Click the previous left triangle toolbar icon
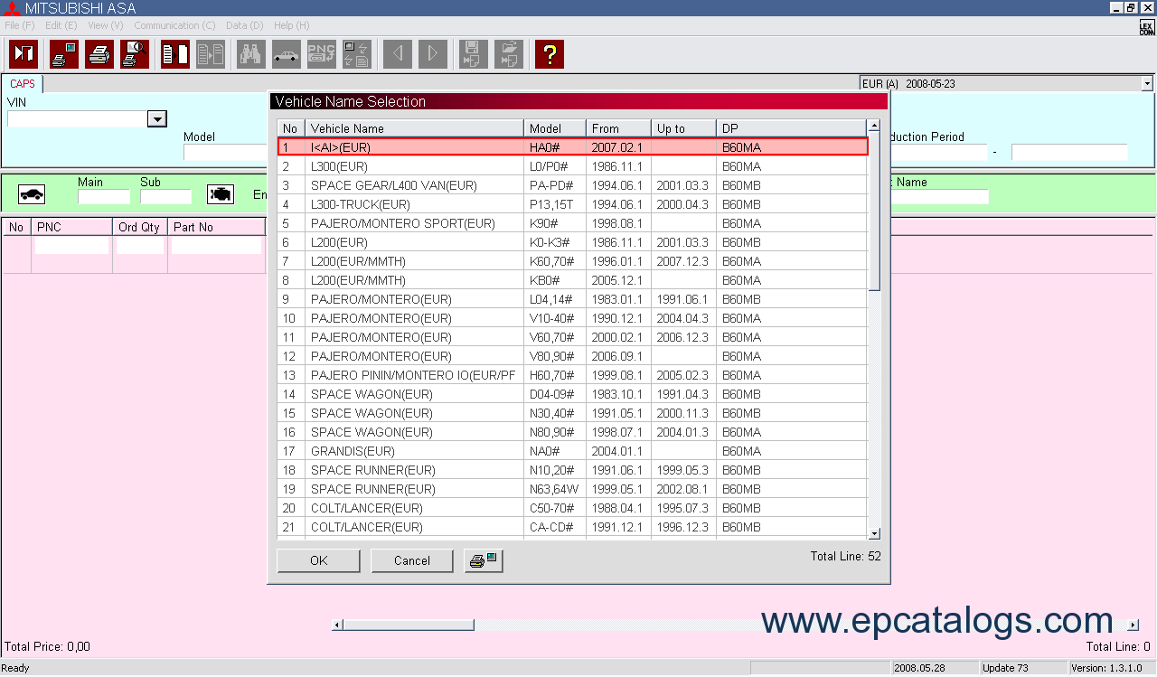The image size is (1157, 677). coord(398,54)
